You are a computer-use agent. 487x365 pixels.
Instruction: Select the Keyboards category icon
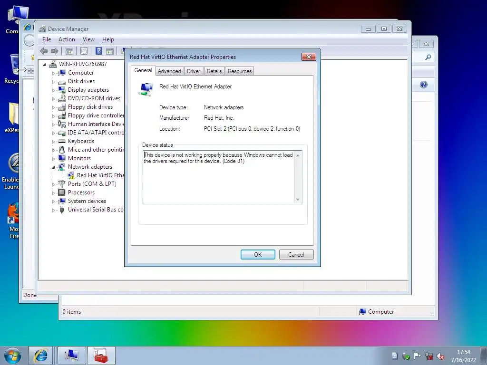click(x=62, y=141)
